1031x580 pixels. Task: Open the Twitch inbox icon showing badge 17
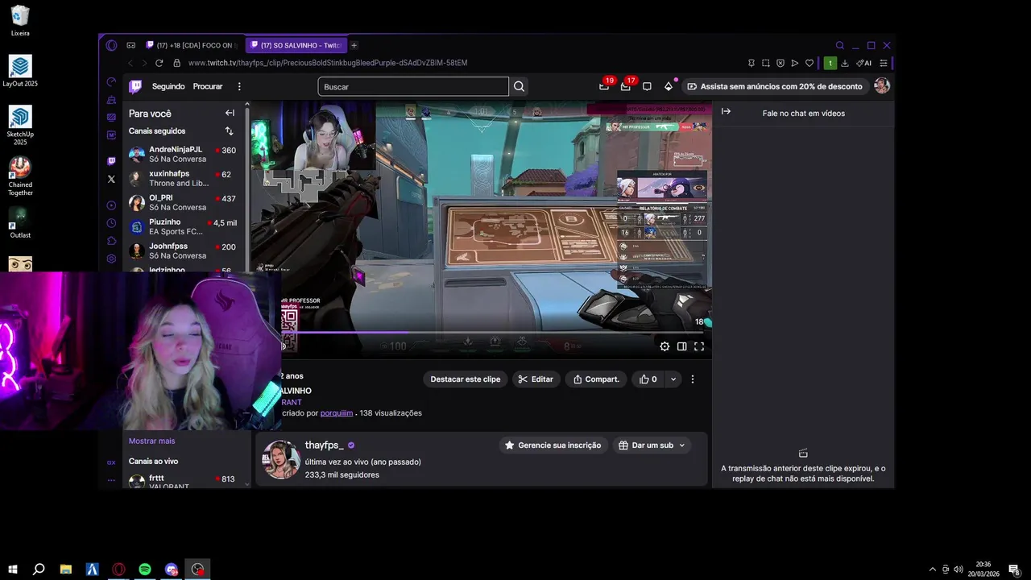625,86
